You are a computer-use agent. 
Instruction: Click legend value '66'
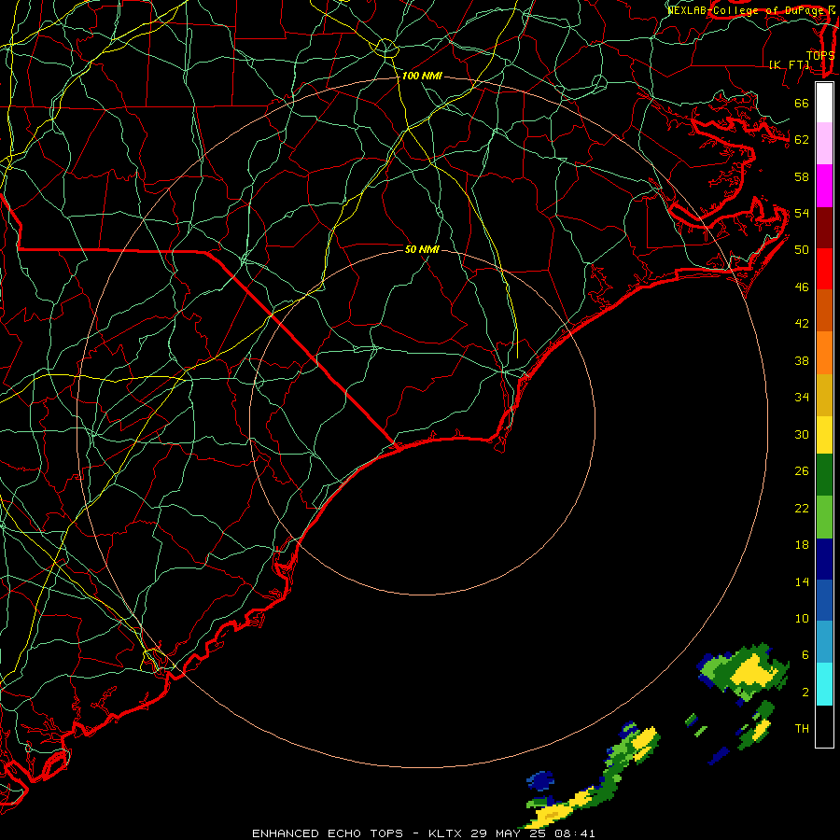802,103
